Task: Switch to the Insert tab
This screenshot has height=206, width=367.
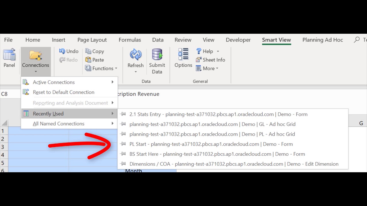Action: (58, 40)
